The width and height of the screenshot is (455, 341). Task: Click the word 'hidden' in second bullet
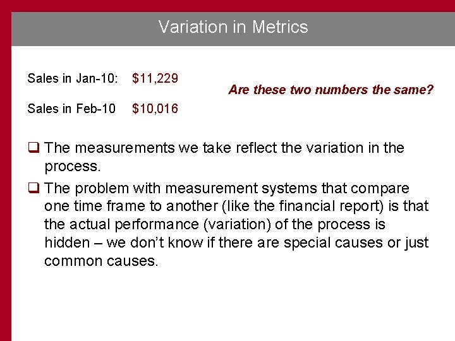67,242
